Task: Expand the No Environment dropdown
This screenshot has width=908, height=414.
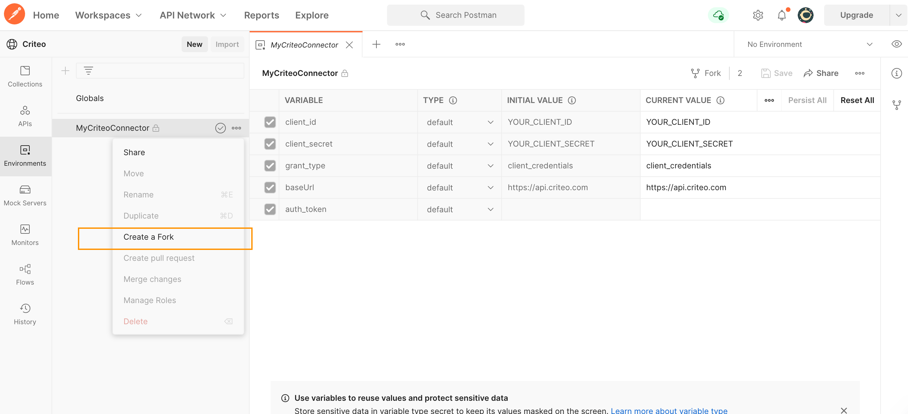Action: click(809, 44)
